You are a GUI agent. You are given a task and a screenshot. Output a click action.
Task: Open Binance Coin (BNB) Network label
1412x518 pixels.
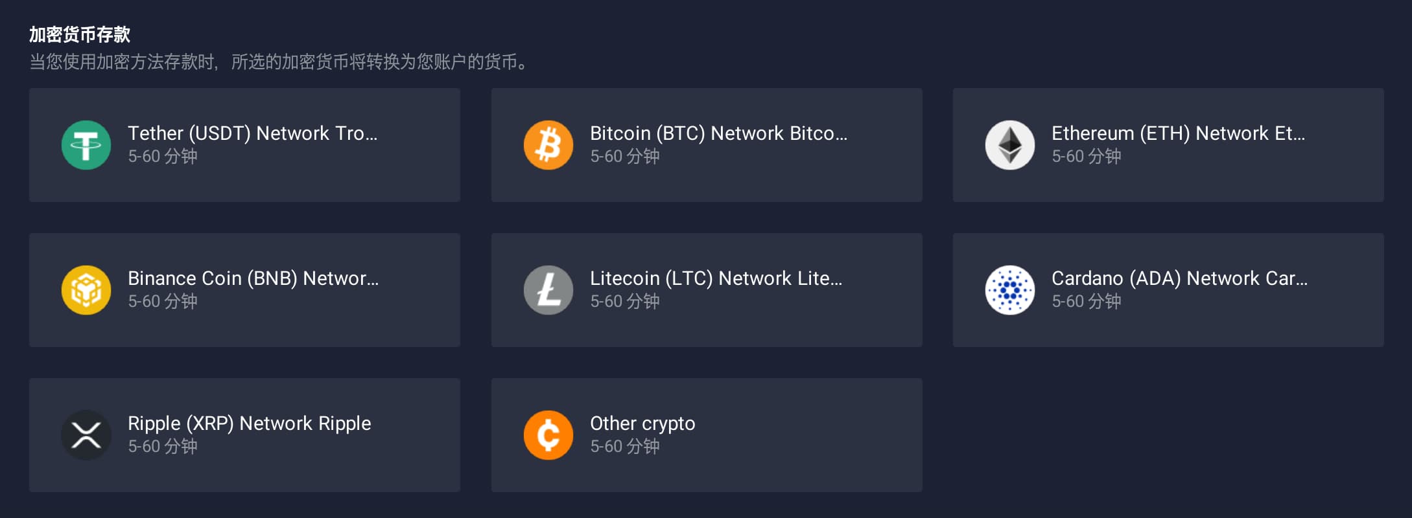pyautogui.click(x=253, y=278)
